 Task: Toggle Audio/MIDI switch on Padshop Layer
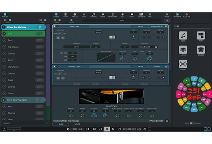60,74
